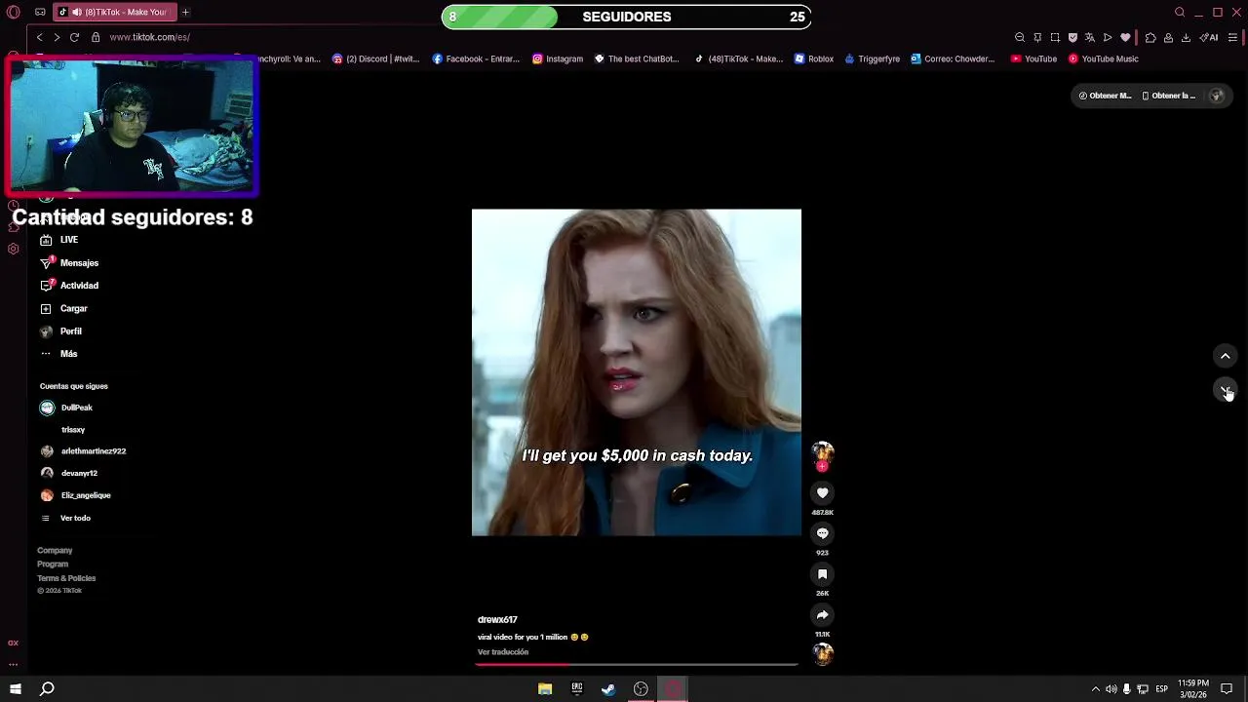
Task: Share the video via the arrow icon
Action: (x=822, y=615)
